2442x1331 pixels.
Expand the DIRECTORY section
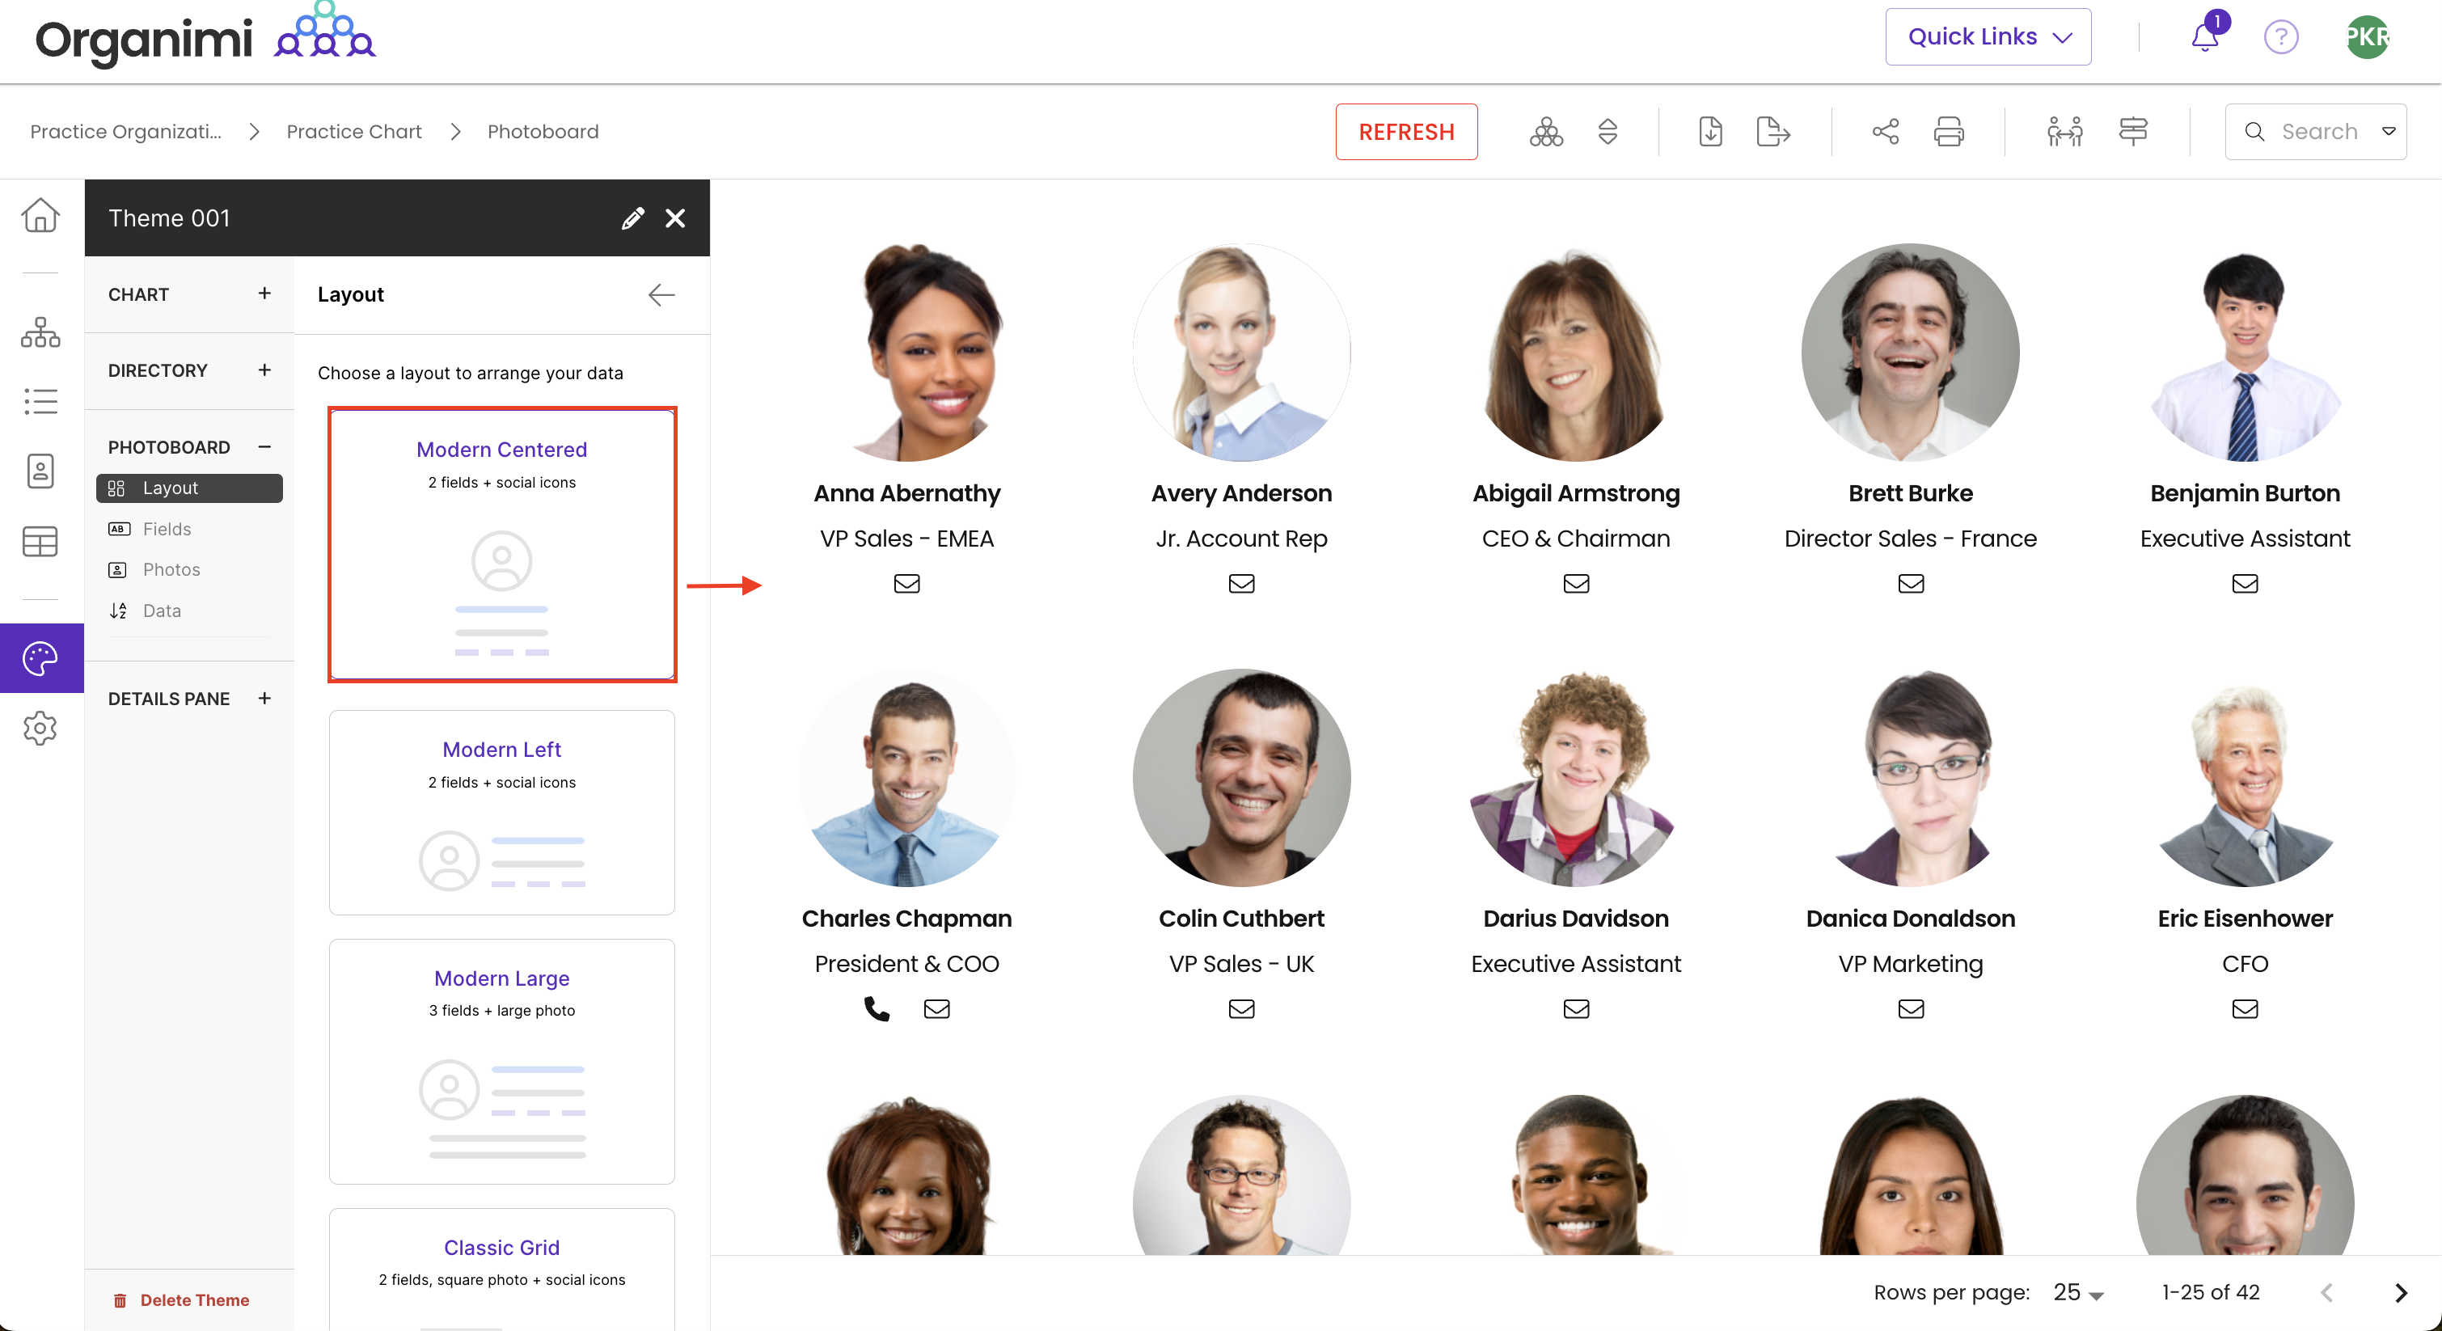click(x=264, y=370)
